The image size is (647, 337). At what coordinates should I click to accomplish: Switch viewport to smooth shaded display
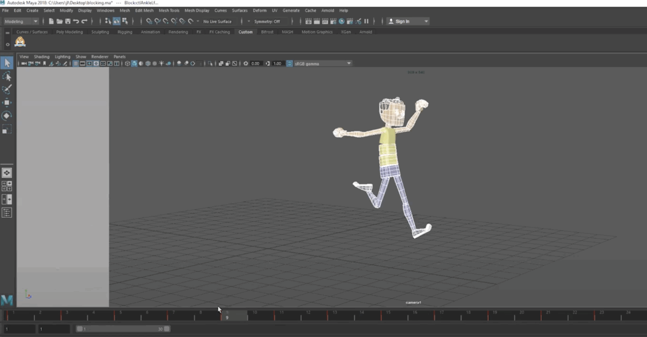(x=134, y=63)
